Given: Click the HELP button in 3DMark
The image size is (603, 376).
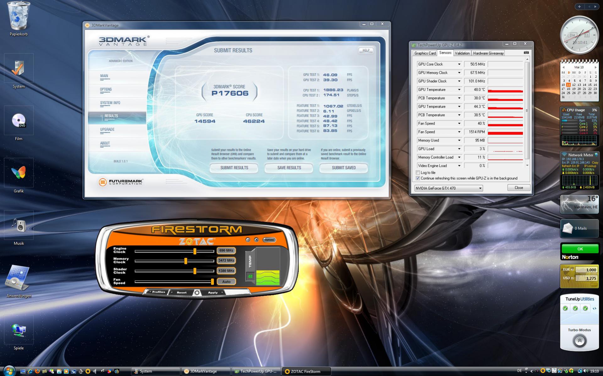Looking at the screenshot, I should tap(366, 50).
